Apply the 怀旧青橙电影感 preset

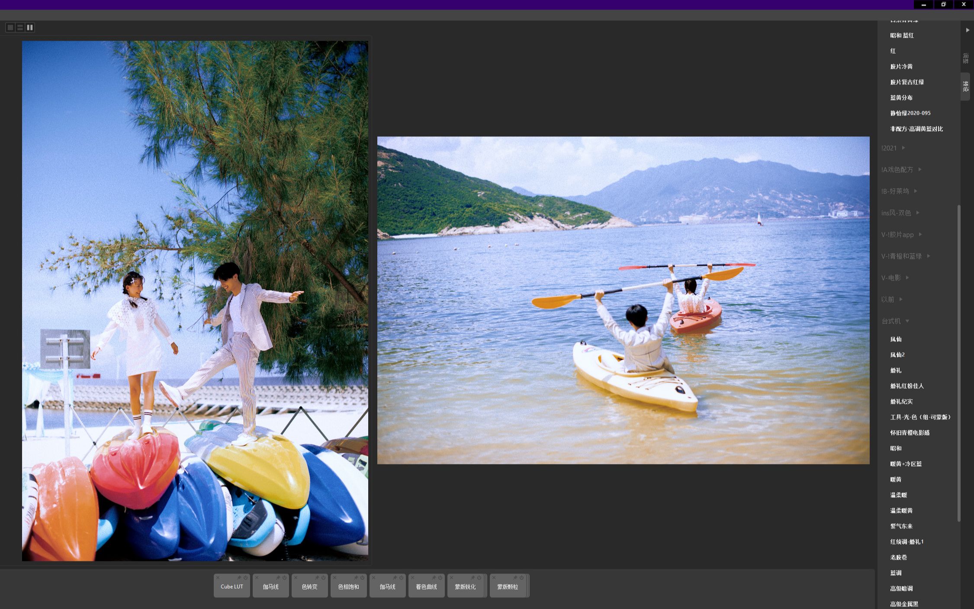coord(910,433)
